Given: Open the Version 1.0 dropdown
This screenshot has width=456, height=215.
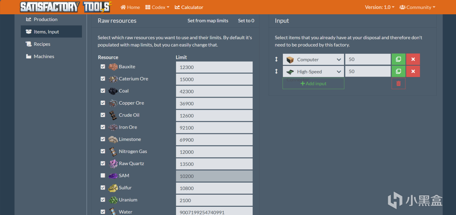Looking at the screenshot, I should 380,7.
